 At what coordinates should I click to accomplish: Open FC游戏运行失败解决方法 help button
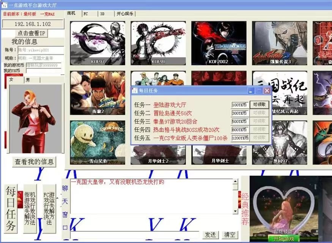click(49, 209)
